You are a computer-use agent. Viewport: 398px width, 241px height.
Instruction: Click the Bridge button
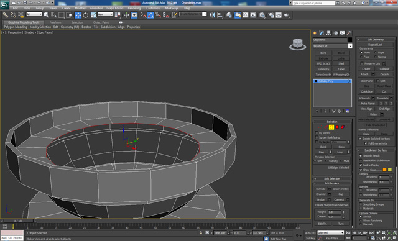pos(321,199)
